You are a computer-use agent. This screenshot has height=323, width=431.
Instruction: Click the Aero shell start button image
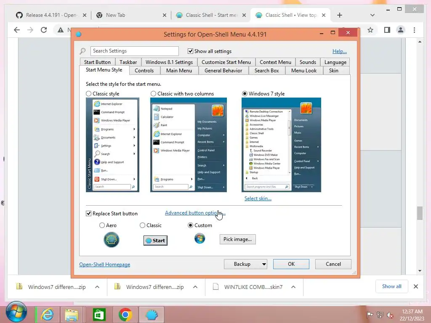click(x=111, y=239)
